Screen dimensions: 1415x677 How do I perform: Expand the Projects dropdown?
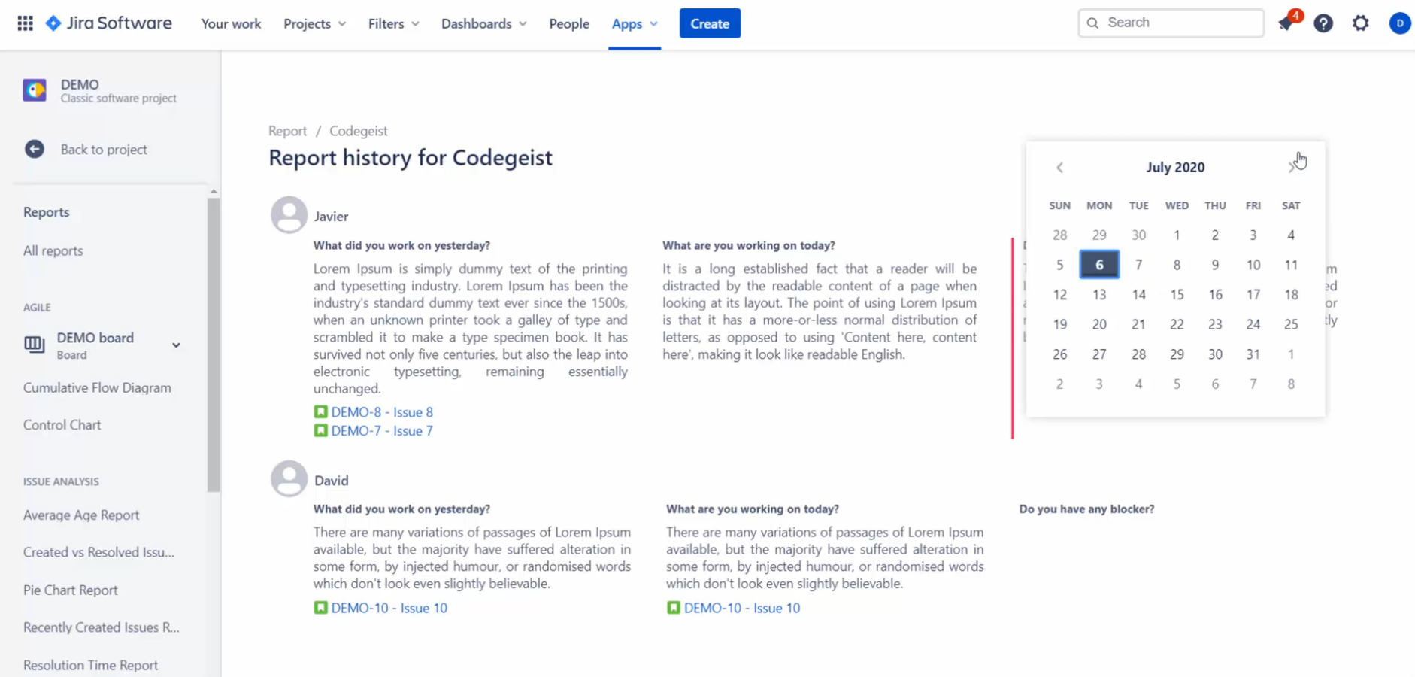(x=315, y=23)
